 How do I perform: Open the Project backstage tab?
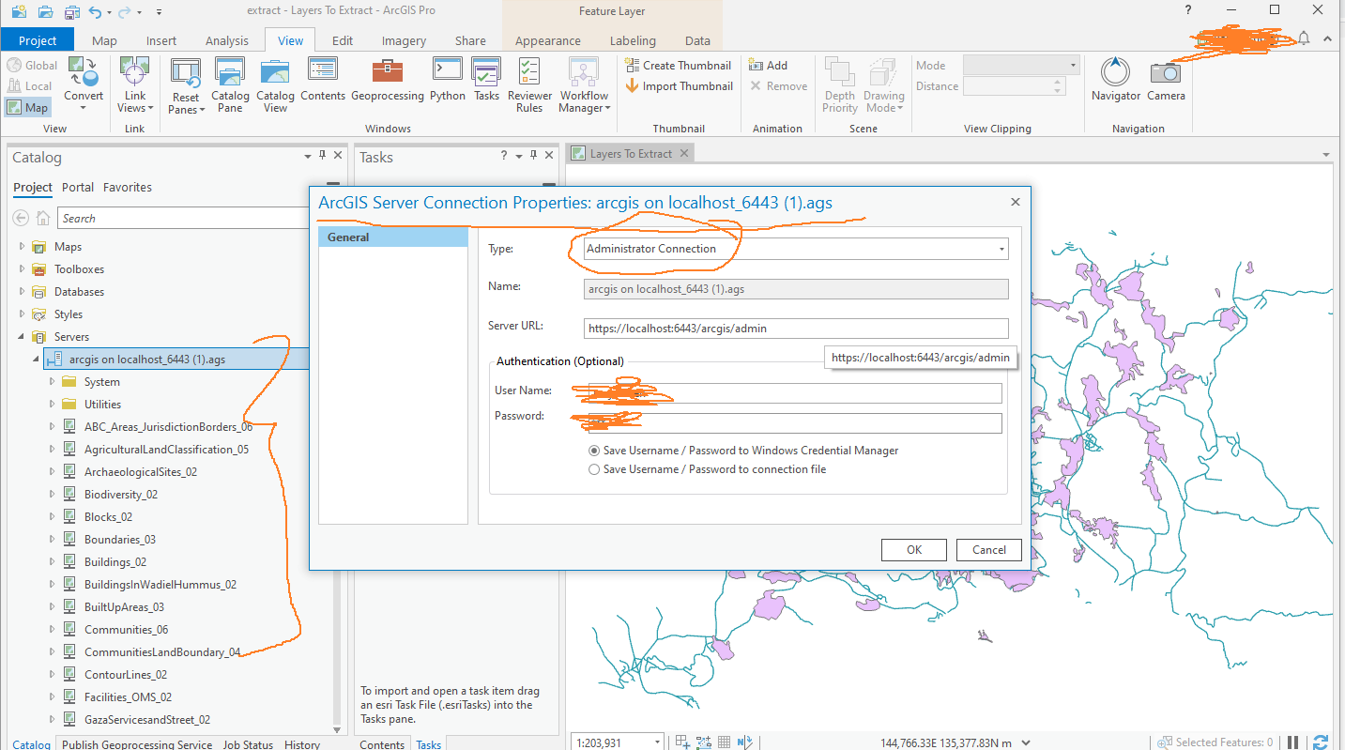(38, 40)
